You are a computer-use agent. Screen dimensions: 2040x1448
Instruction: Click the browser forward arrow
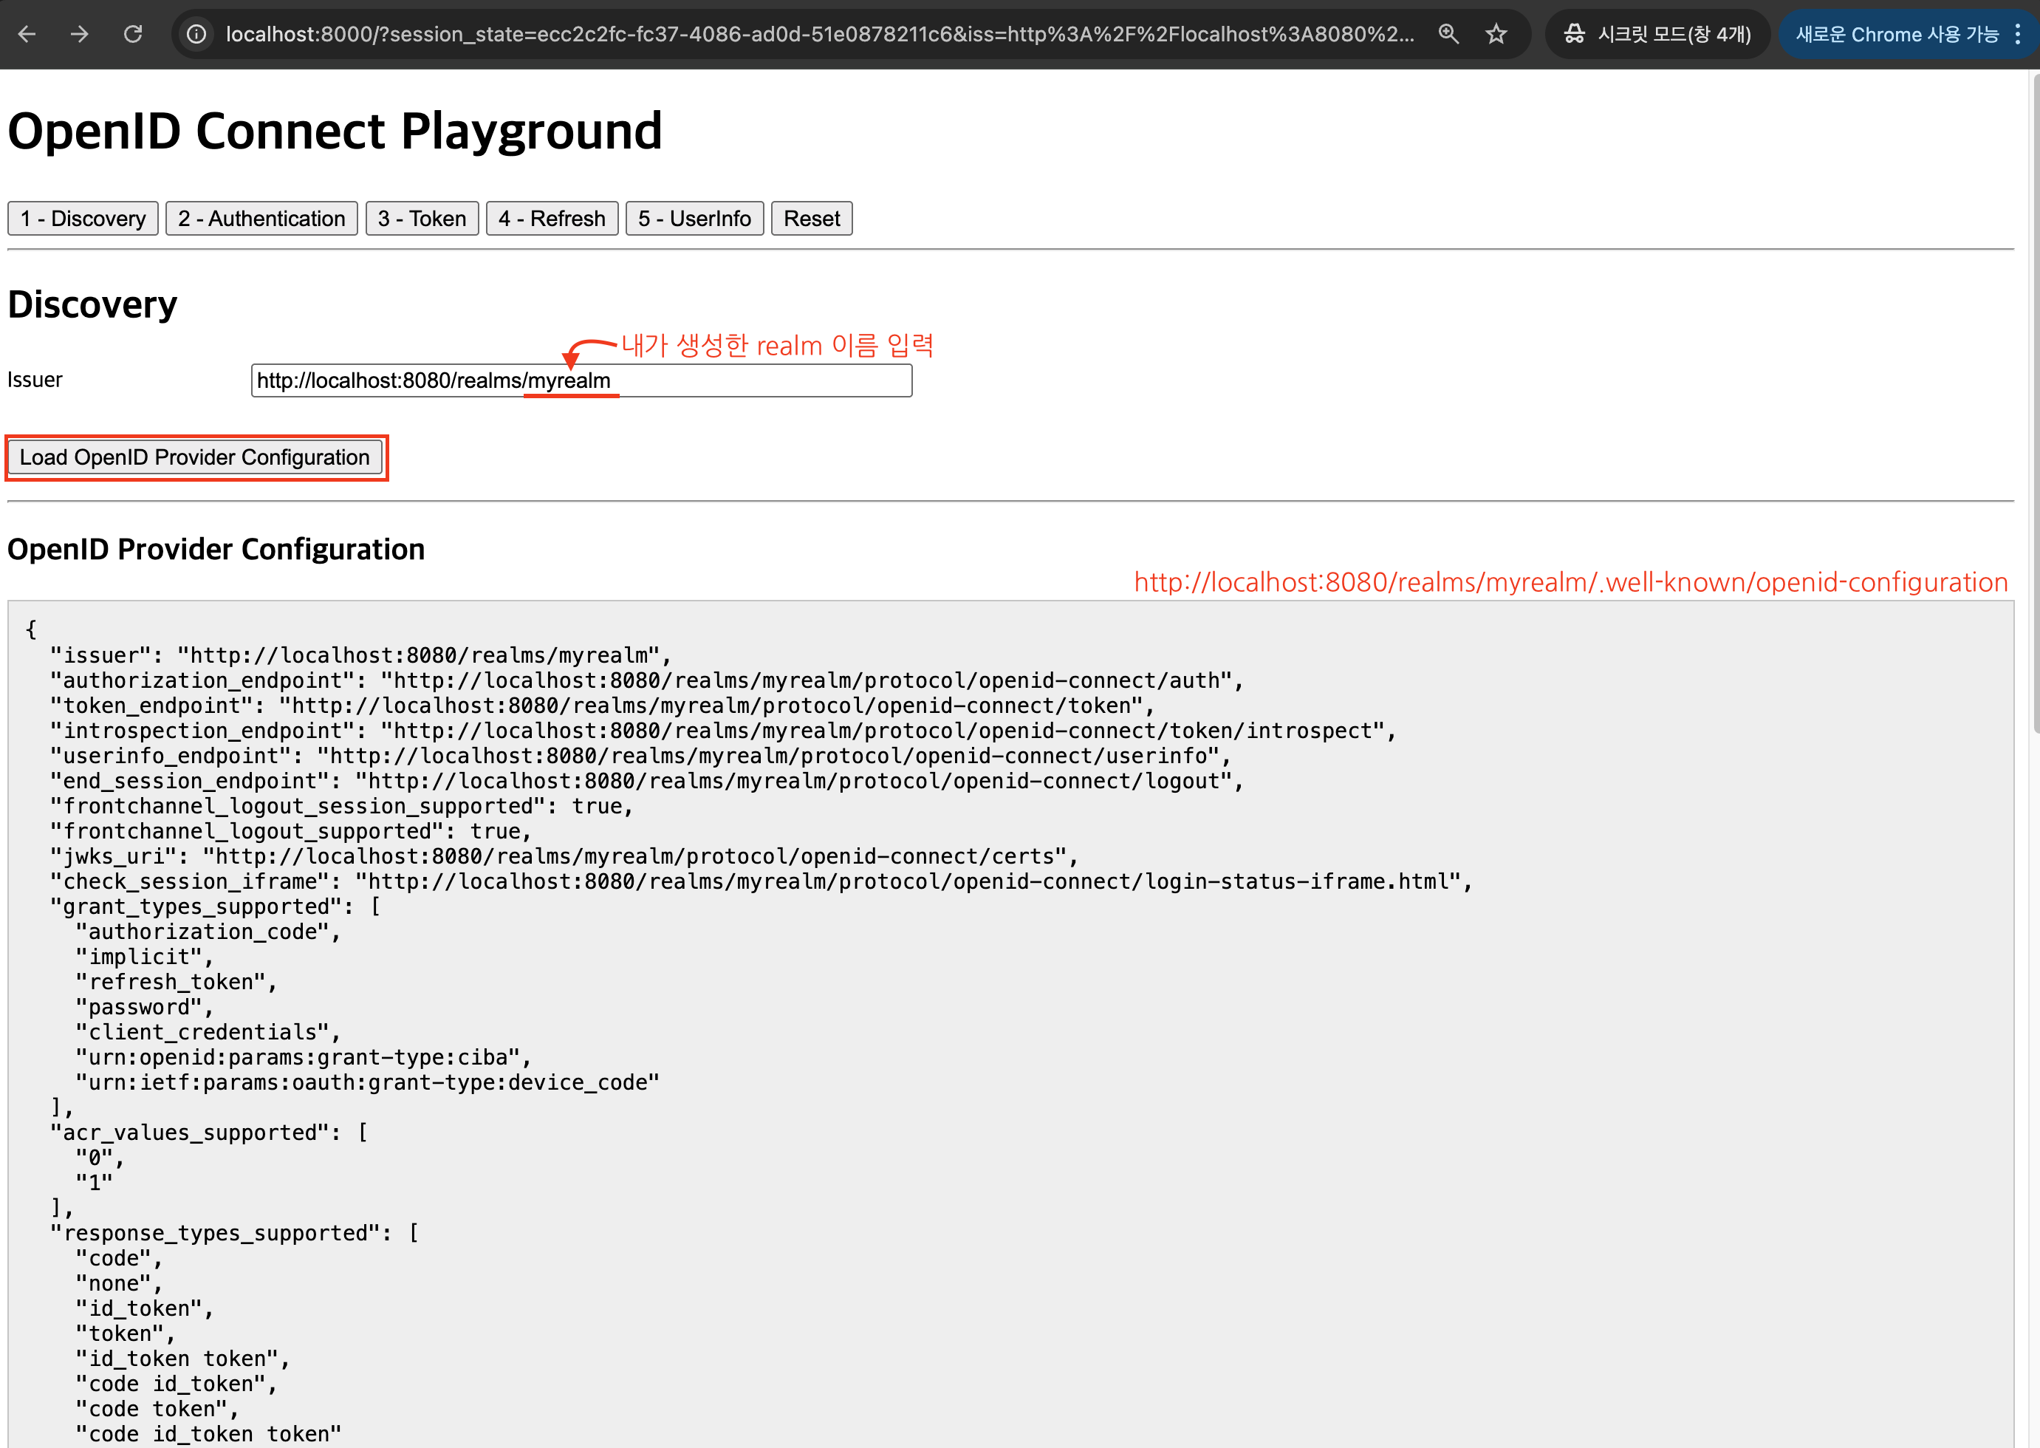pyautogui.click(x=81, y=34)
